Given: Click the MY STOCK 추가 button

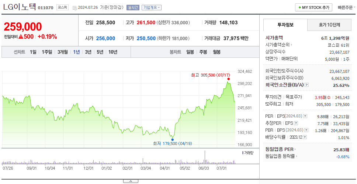Looking at the screenshot, I should coord(314,7).
